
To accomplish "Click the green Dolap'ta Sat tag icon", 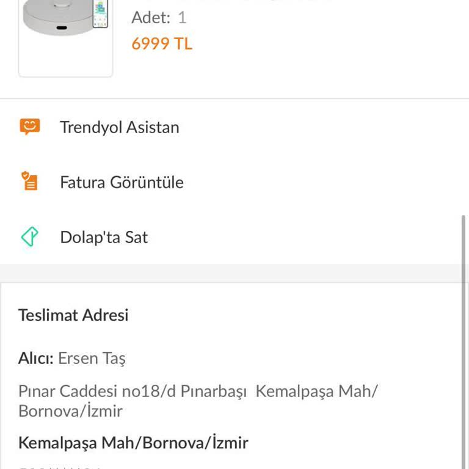I will pyautogui.click(x=29, y=236).
